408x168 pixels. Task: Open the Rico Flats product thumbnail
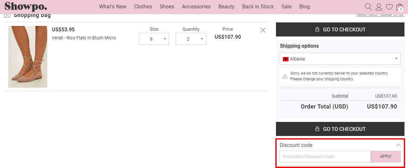[28, 57]
